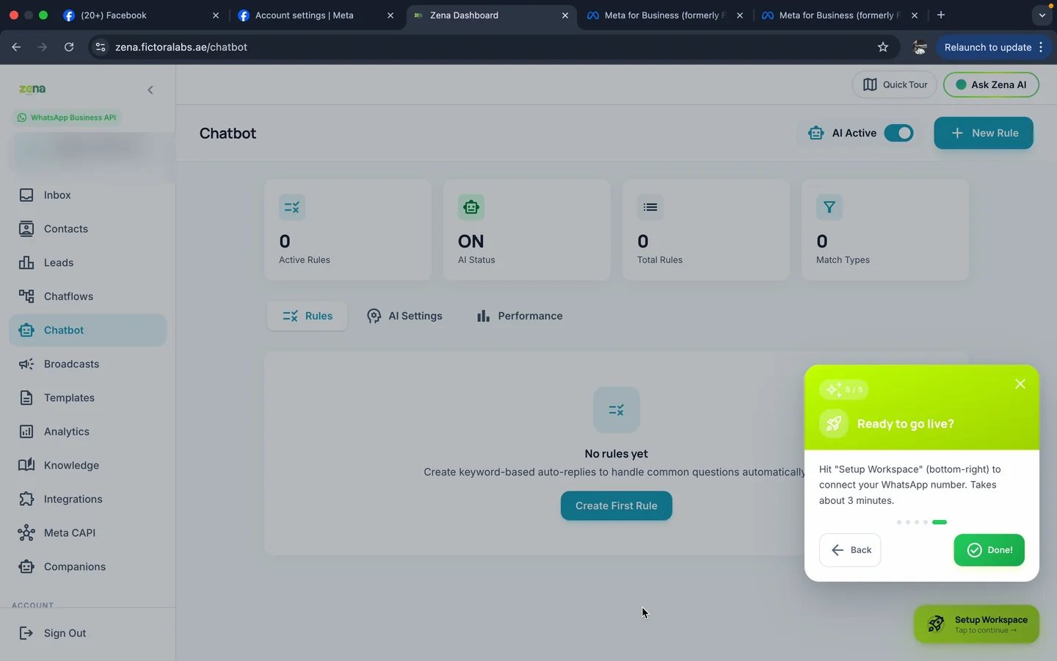
Task: Collapse the sidebar with chevron
Action: click(150, 90)
